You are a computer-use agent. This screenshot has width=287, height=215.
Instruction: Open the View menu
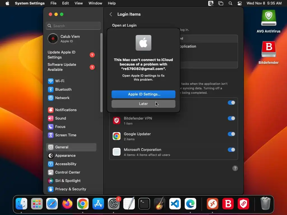point(79,3)
